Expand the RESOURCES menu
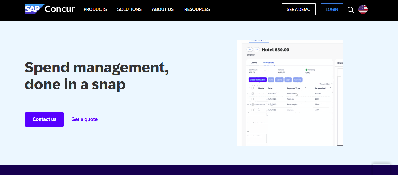The width and height of the screenshot is (398, 175). click(x=197, y=9)
